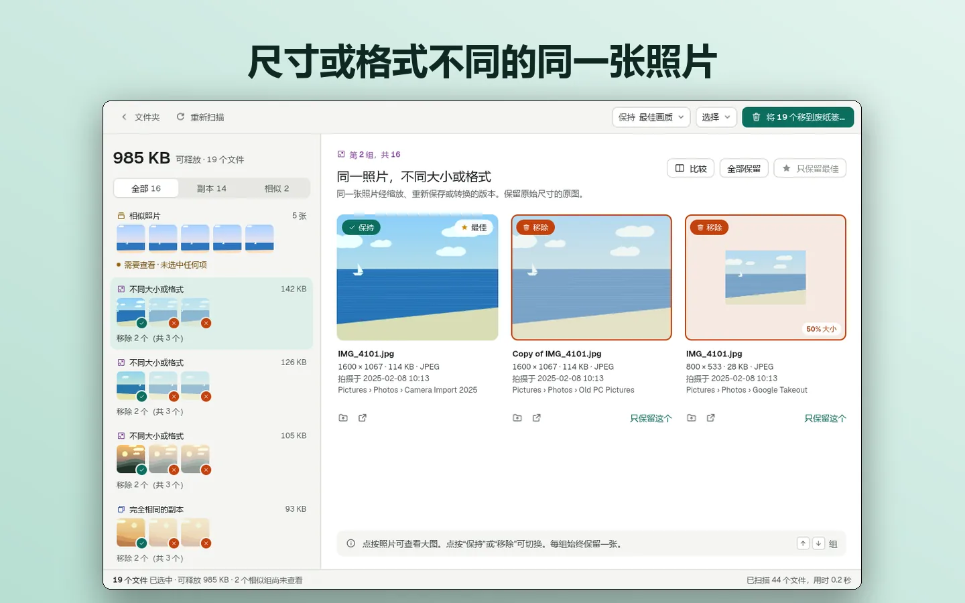
Task: Reveal the Google Takeout photo in folder
Action: click(x=692, y=418)
